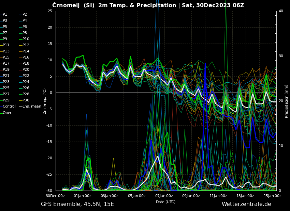Screen dimensions: 290x211
Task: Click the 07Jan 00z date tick label
Action: pos(164,196)
